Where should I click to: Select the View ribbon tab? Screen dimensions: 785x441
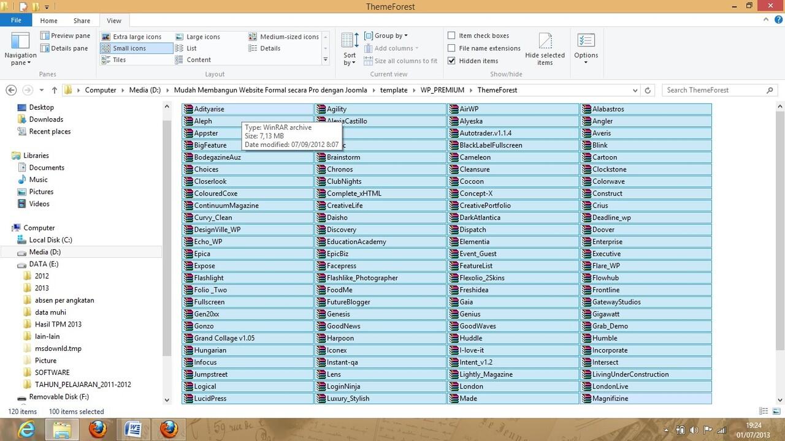point(114,20)
